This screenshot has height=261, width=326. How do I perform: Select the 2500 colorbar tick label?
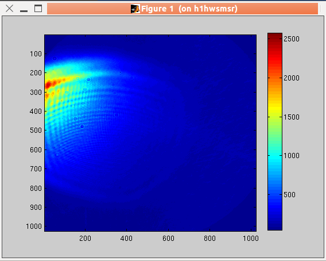point(292,39)
